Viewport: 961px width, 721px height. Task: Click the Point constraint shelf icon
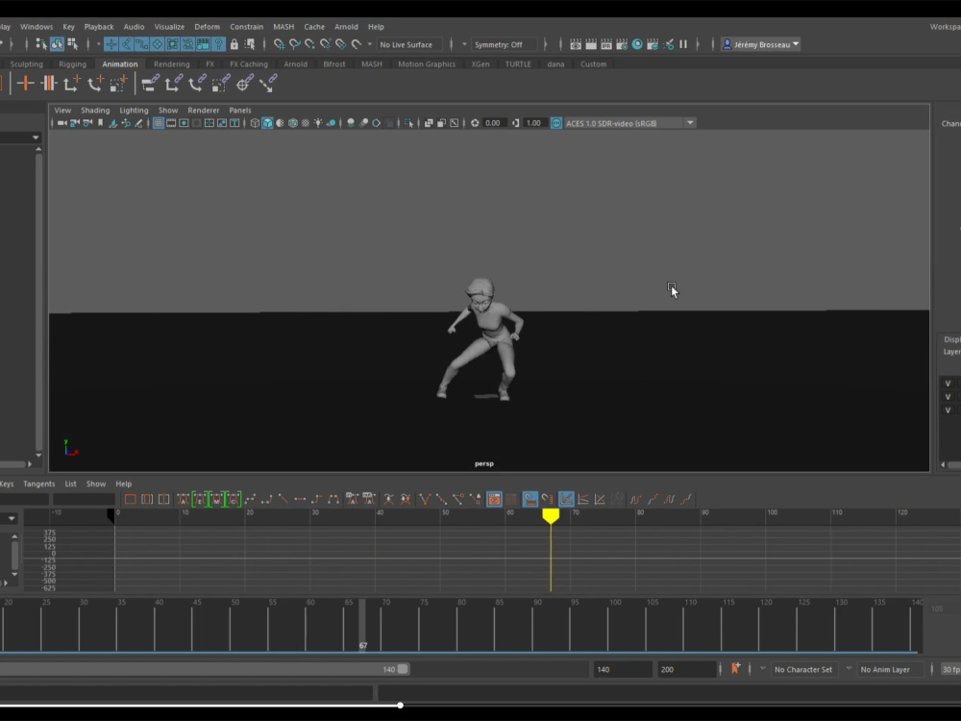point(173,84)
